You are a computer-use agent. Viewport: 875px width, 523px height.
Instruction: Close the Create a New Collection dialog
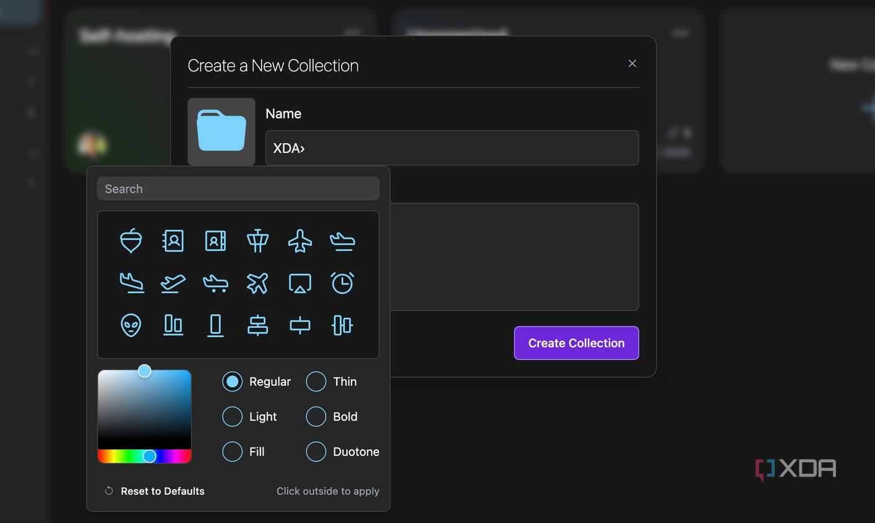coord(632,63)
